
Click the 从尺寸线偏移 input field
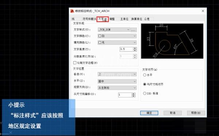tap(125, 95)
